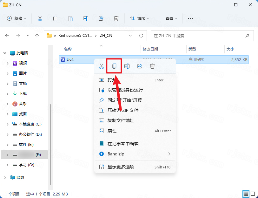Viewport: 258px width, 198px height.
Task: Expand the Bandizip submenu arrow
Action: [x=169, y=154]
